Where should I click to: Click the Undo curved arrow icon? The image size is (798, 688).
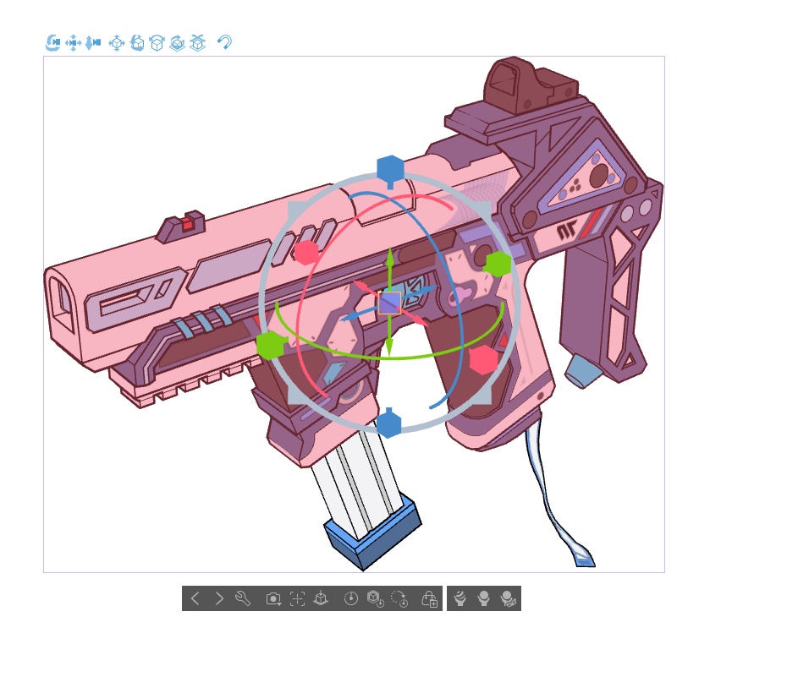pyautogui.click(x=223, y=43)
